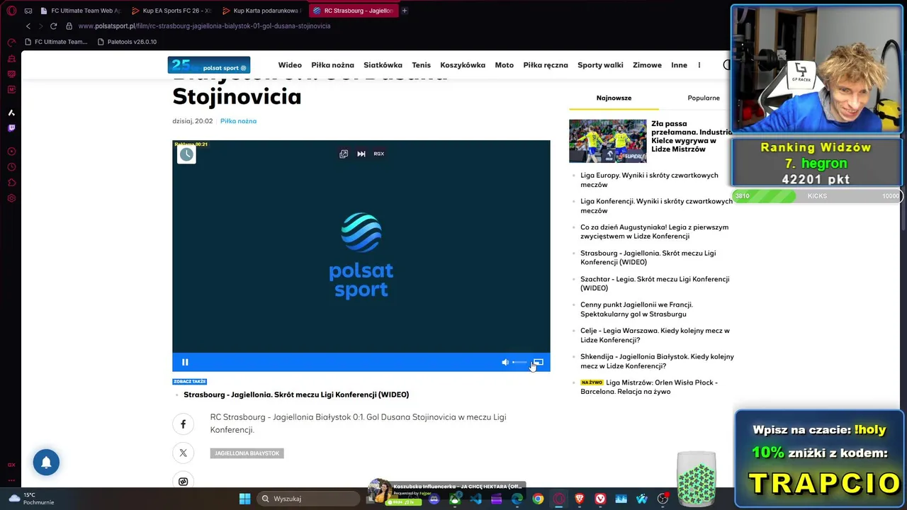
Task: Open the Skrót meczu link below the video
Action: tap(296, 395)
